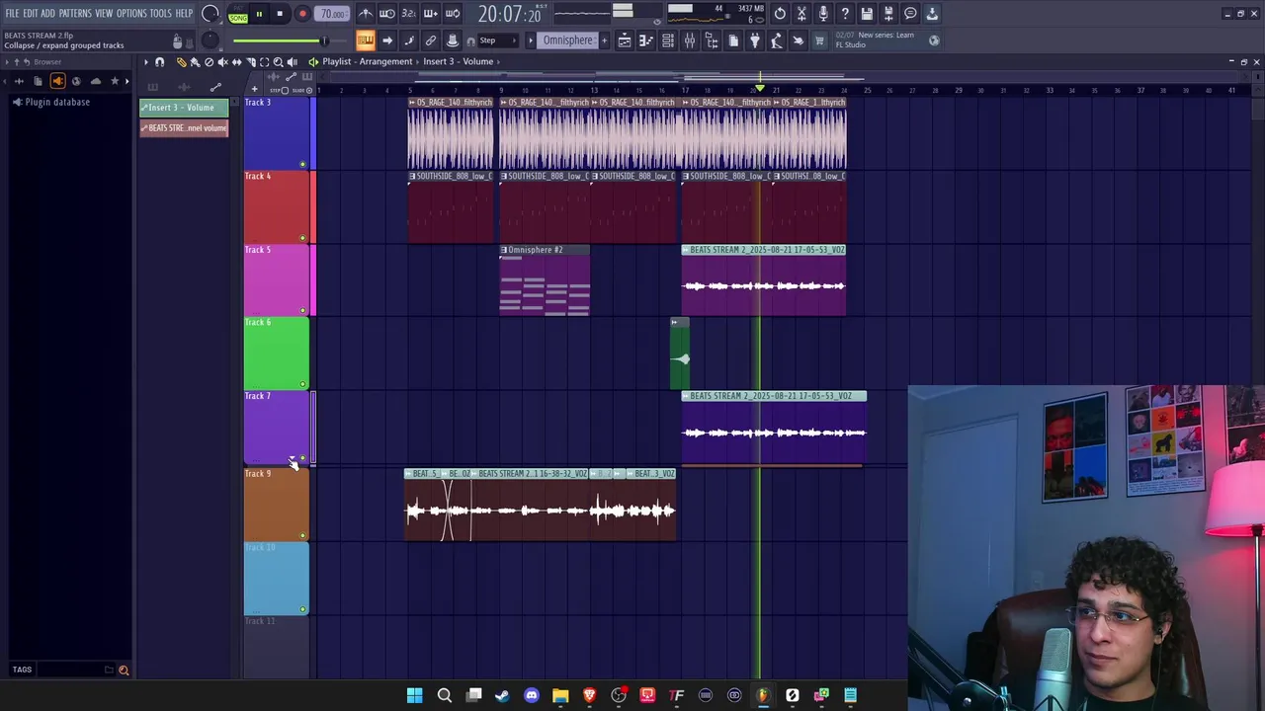Click the browser favorites star tab
Image resolution: width=1265 pixels, height=711 pixels.
115,81
